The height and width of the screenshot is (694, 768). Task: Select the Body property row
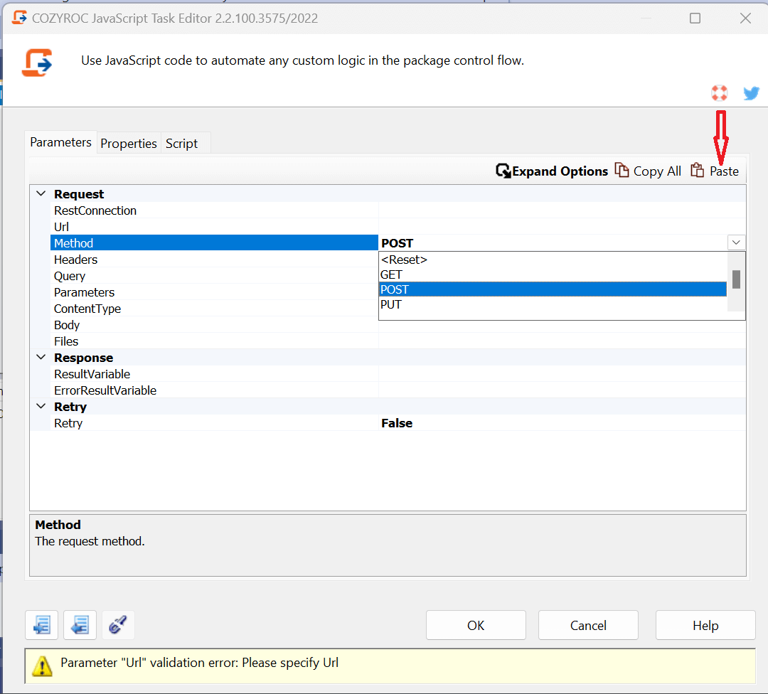214,325
